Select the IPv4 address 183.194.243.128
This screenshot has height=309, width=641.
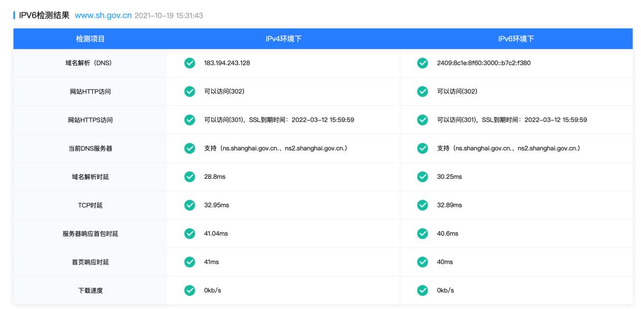(227, 63)
